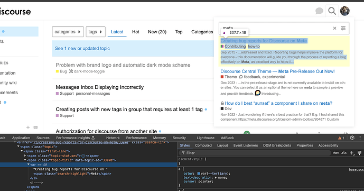The width and height of the screenshot is (364, 191).
Task: Select the Computed pane tab
Action: tap(203, 145)
